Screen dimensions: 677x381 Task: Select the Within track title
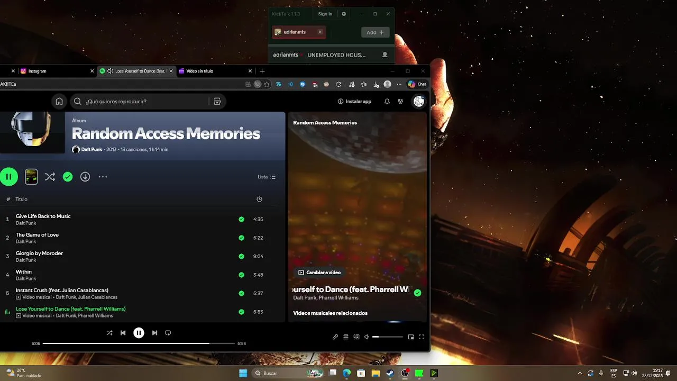(x=24, y=272)
